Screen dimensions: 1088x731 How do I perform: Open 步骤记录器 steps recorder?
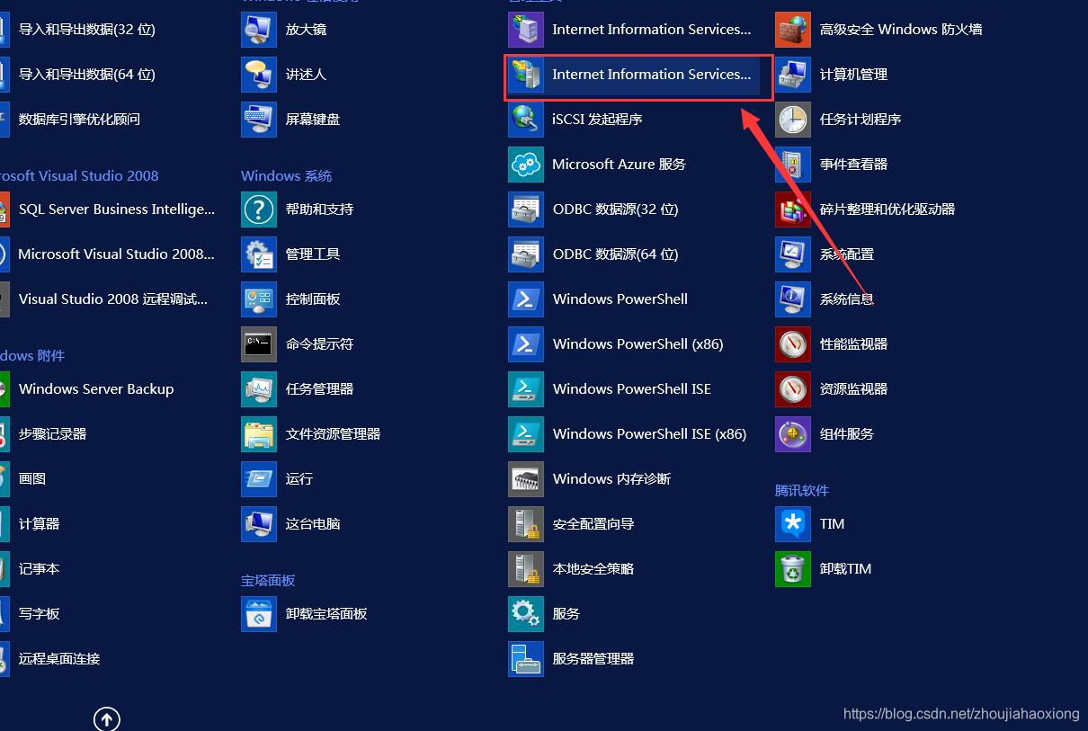click(53, 434)
